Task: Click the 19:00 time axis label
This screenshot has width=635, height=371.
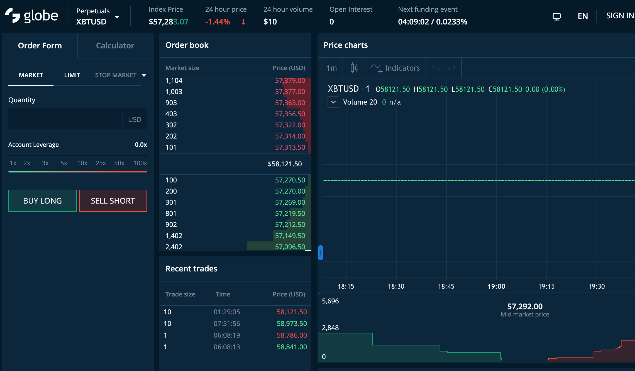Action: 496,286
